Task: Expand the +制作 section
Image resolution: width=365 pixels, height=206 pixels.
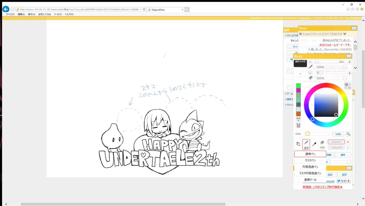Action: [289, 99]
